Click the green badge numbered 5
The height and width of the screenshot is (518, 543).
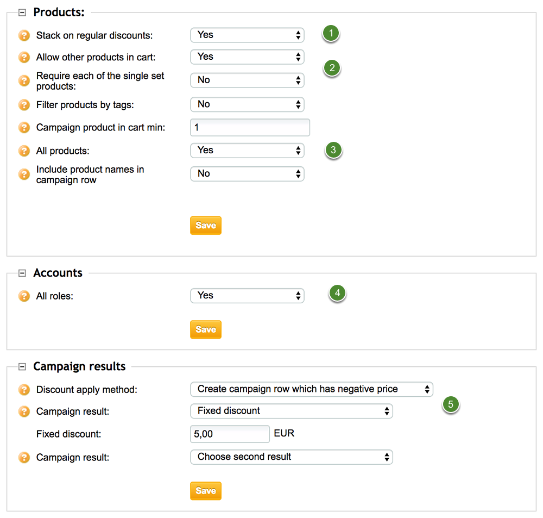(x=451, y=404)
